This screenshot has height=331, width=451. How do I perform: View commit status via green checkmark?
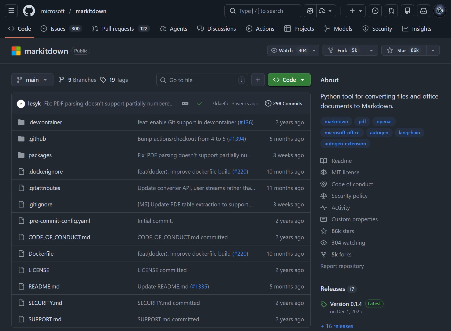click(200, 103)
